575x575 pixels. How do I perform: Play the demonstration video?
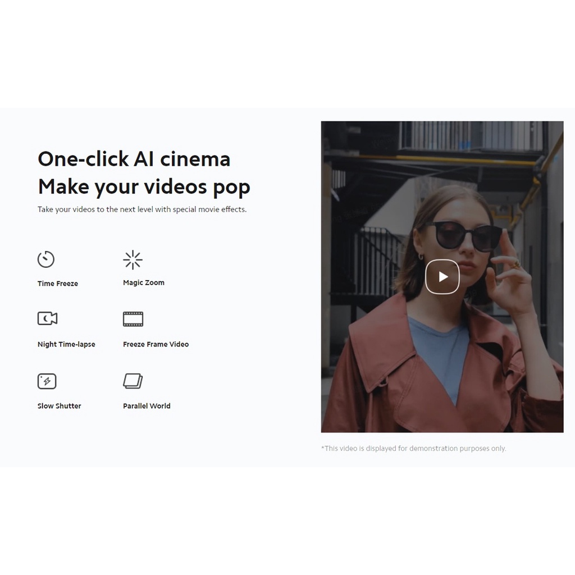click(442, 277)
